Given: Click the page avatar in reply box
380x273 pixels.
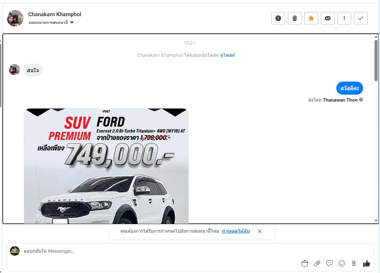Looking at the screenshot, I should 15,251.
